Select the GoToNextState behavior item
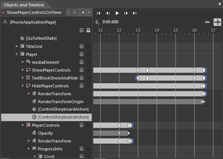Screen dimensions: 223x159 point(41,38)
